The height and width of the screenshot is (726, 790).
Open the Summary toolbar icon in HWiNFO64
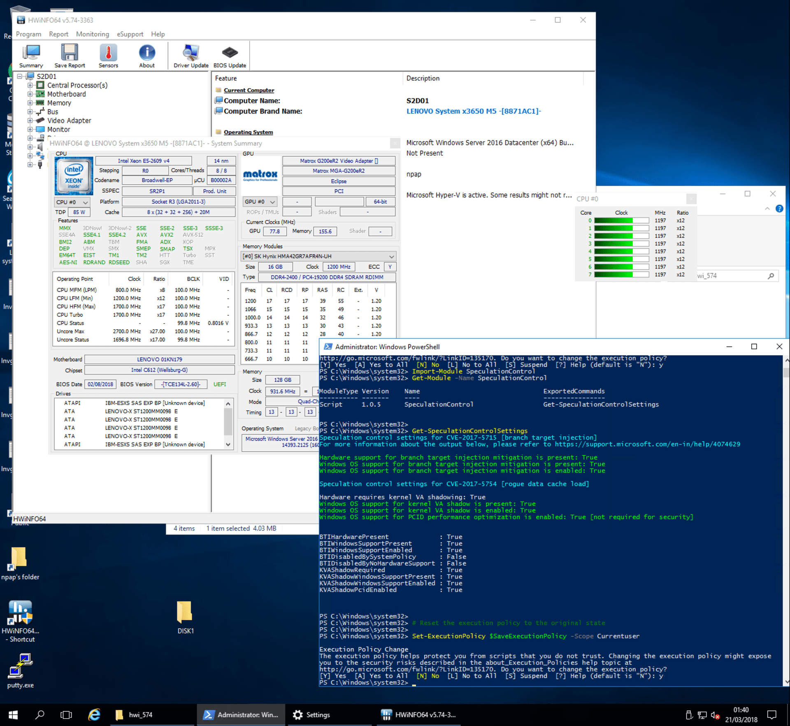point(31,56)
